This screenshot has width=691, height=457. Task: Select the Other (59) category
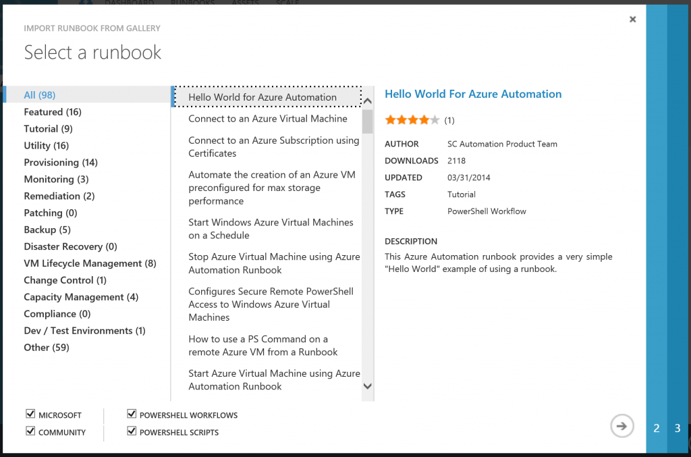pos(47,347)
